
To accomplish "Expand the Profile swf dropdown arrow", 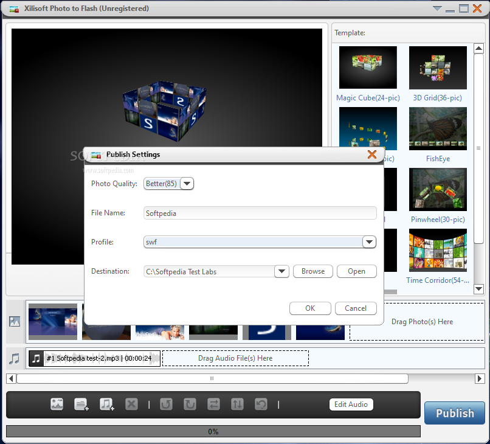I will coord(369,242).
